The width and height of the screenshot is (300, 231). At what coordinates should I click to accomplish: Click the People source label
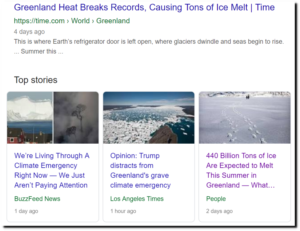[216, 199]
